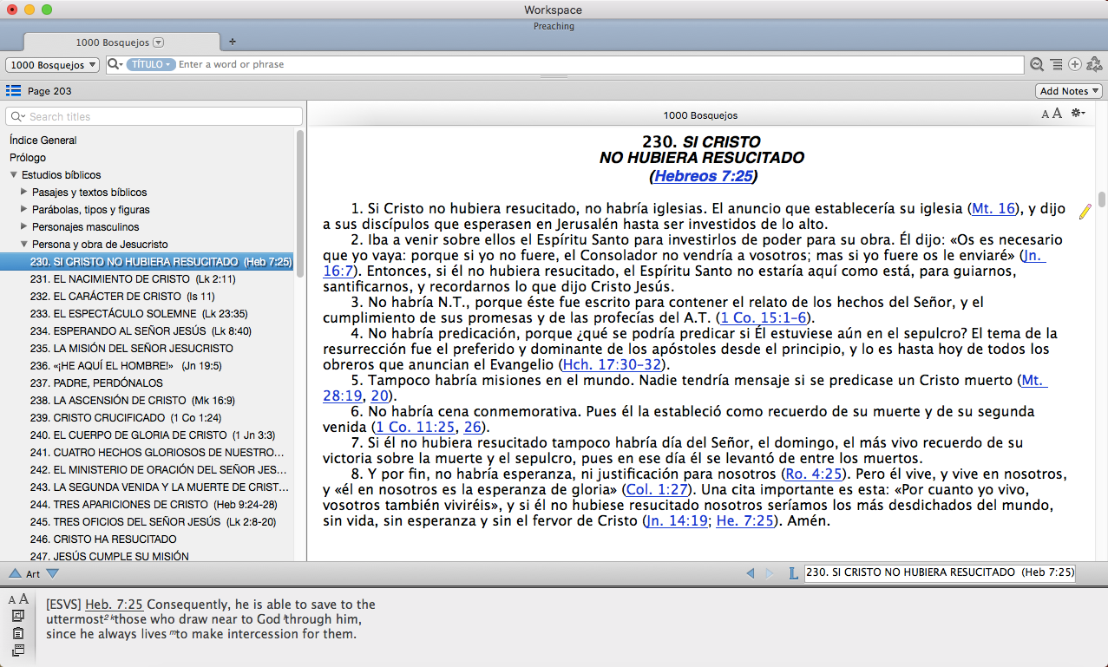The width and height of the screenshot is (1108, 667).
Task: Navigate back with left history arrow
Action: tap(751, 573)
